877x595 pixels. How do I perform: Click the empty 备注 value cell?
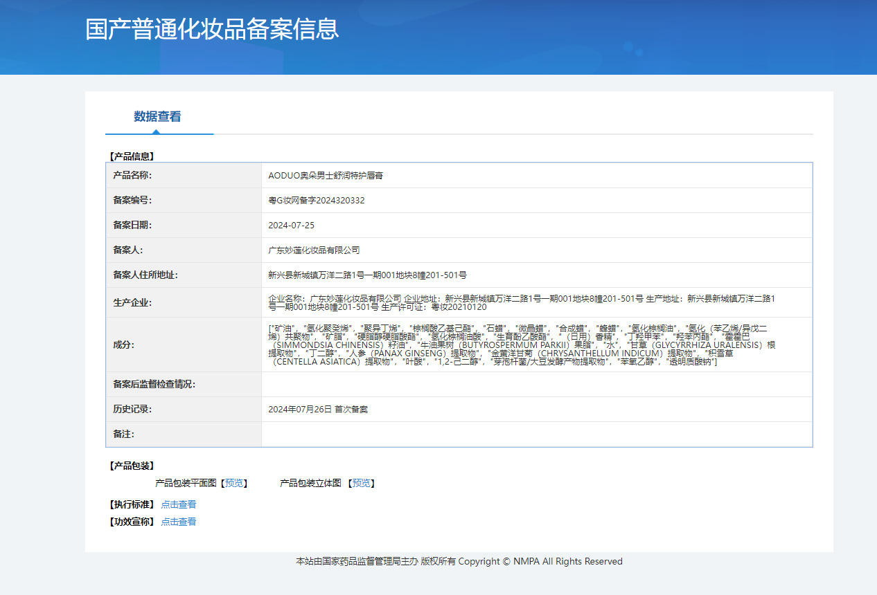click(x=536, y=434)
